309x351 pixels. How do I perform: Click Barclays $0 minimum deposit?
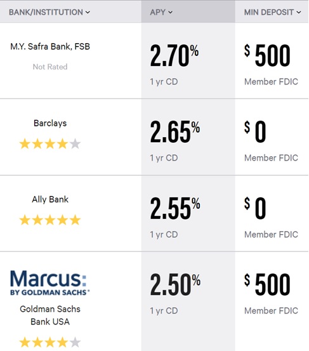coord(255,131)
